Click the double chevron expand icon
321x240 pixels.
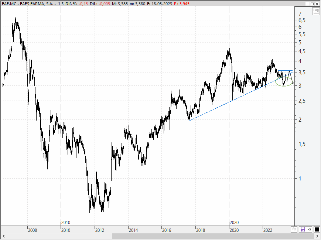(294, 229)
